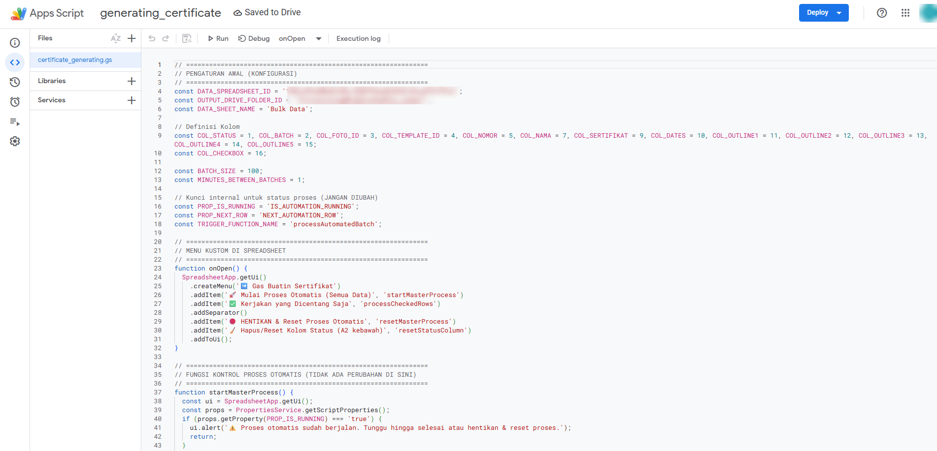Image resolution: width=937 pixels, height=451 pixels.
Task: Save project with the disk icon
Action: [187, 38]
